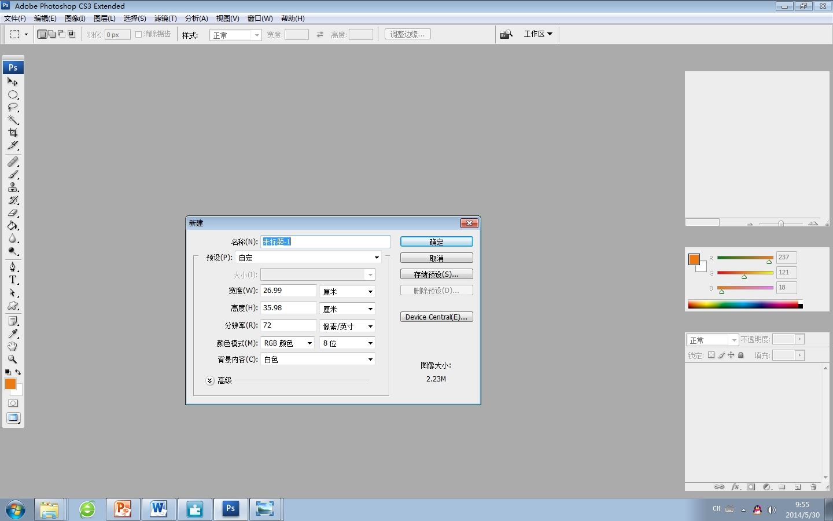Open the 图层(L) menu
Viewport: 833px width, 521px height.
coord(105,19)
